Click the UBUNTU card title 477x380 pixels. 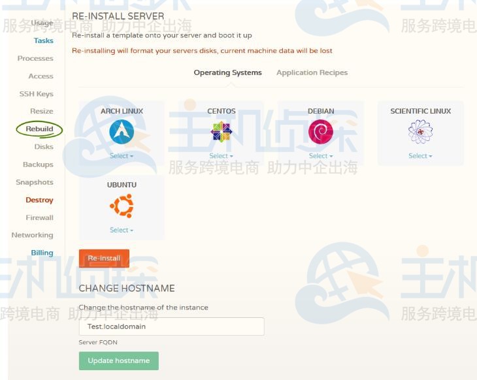click(x=122, y=185)
